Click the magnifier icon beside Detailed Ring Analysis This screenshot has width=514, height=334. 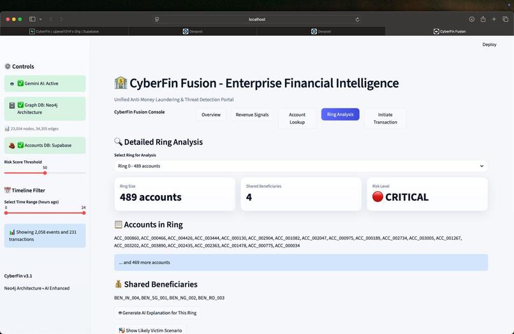[x=118, y=142]
